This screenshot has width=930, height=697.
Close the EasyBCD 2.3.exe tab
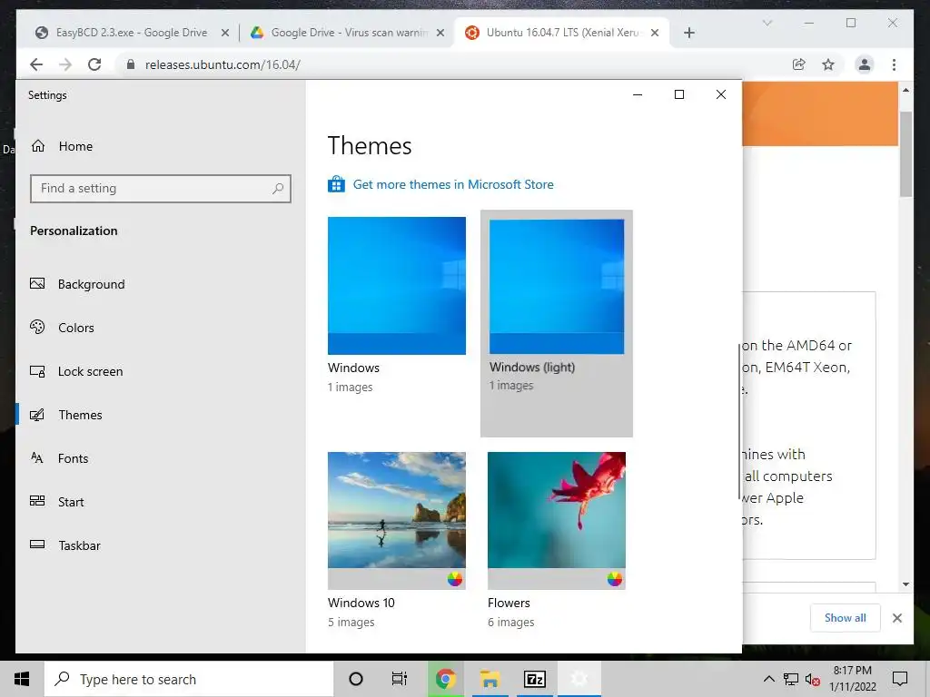[x=225, y=33]
